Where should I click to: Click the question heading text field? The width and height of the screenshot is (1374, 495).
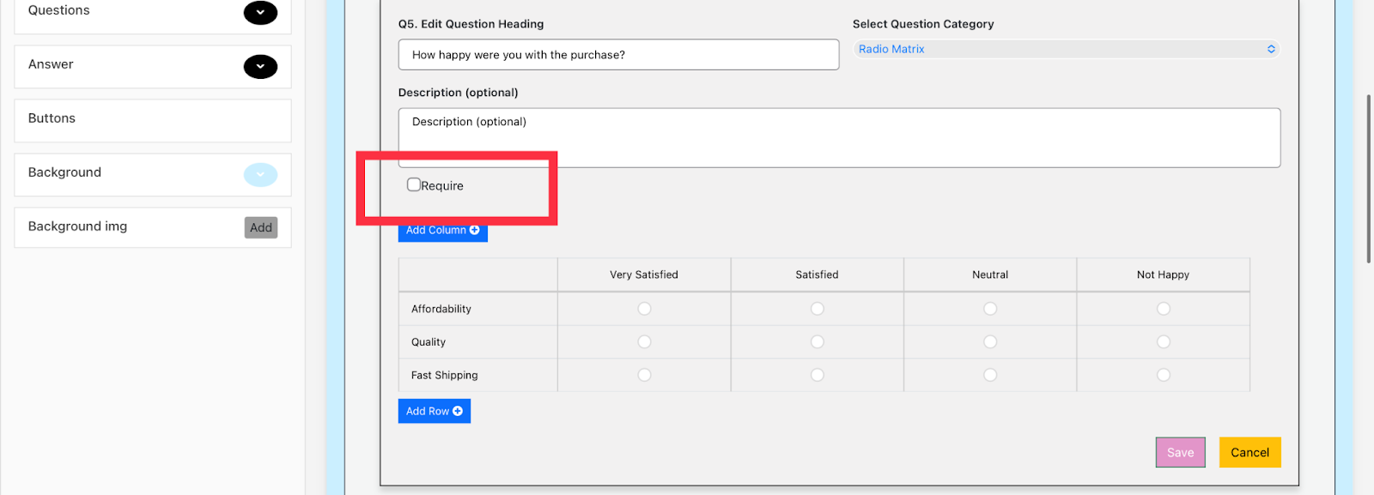click(x=618, y=55)
